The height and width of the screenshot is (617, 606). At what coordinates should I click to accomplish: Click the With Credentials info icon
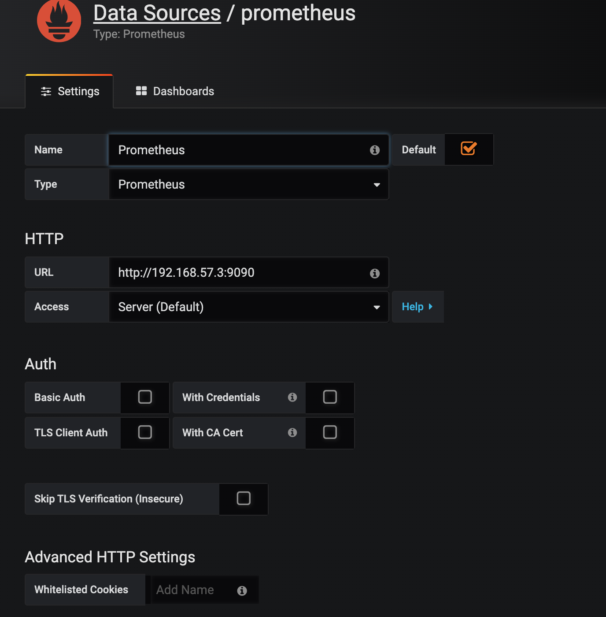[x=292, y=397]
